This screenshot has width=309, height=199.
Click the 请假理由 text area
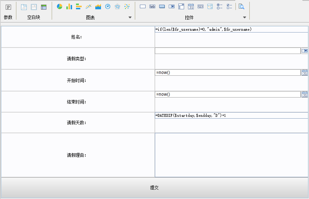point(231,155)
